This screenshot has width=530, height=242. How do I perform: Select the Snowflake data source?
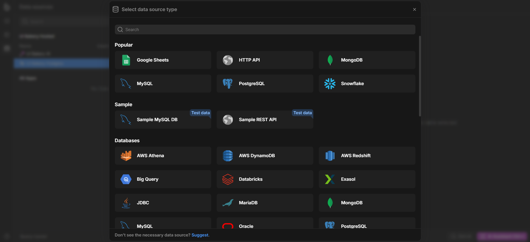pos(367,83)
